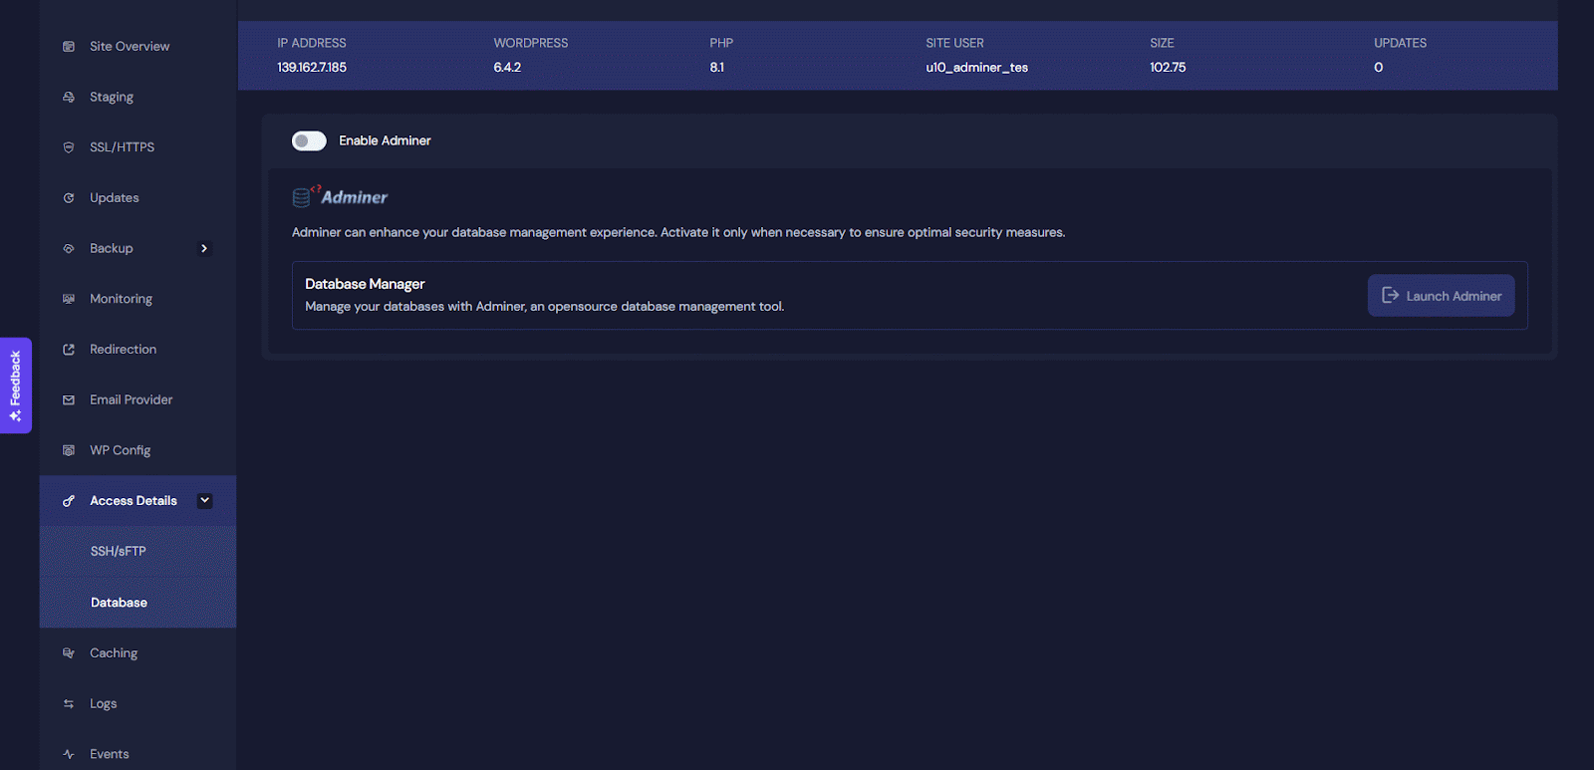The height and width of the screenshot is (770, 1594).
Task: Click the Events activity icon
Action: pos(69,754)
